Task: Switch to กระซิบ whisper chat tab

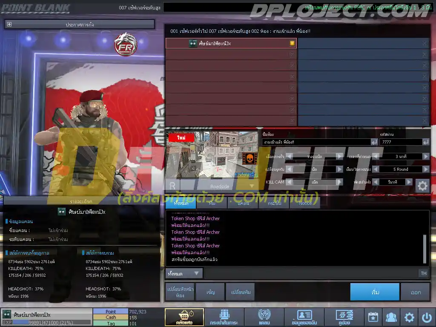Action: [274, 203]
